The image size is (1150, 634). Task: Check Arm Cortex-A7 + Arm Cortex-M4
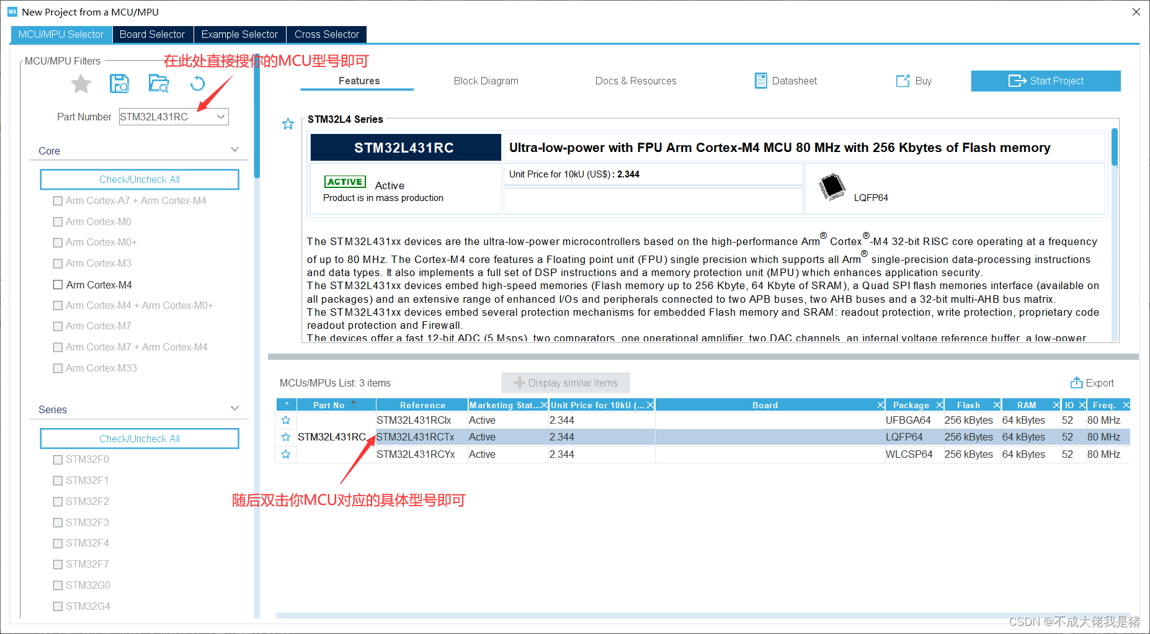pyautogui.click(x=58, y=201)
